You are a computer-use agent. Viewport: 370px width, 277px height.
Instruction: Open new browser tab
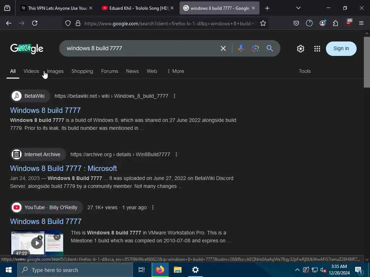click(267, 8)
